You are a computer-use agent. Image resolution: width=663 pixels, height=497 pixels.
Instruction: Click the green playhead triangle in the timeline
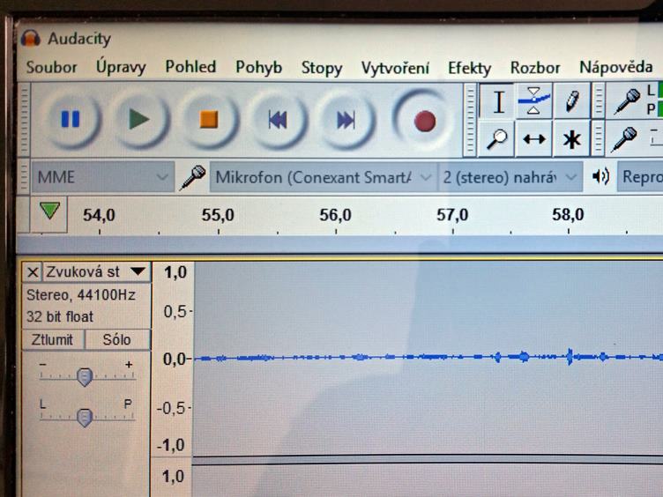[x=49, y=210]
